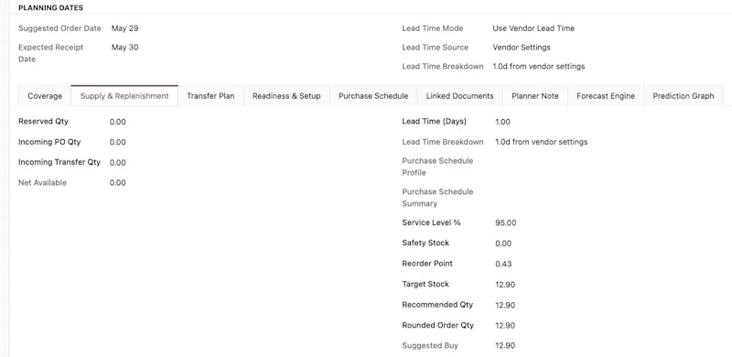Open the Coverage tab
The width and height of the screenshot is (732, 357).
(45, 96)
